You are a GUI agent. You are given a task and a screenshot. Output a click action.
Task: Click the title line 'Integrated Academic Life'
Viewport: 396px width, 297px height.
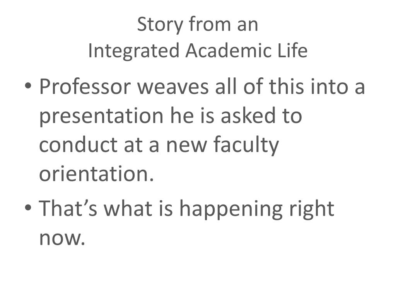[x=198, y=51]
